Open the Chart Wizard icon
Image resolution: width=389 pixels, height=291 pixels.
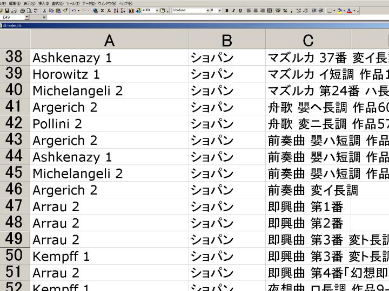tap(131, 11)
